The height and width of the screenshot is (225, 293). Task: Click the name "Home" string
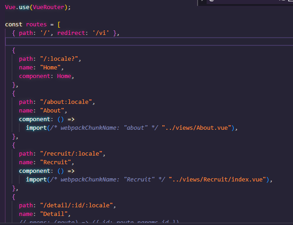click(x=50, y=68)
